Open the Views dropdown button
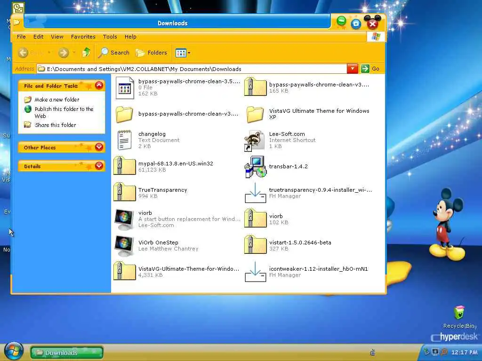The height and width of the screenshot is (361, 482). tap(183, 53)
